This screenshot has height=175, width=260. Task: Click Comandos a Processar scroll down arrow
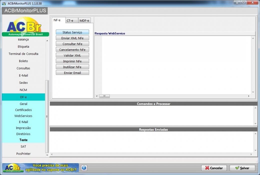point(255,123)
